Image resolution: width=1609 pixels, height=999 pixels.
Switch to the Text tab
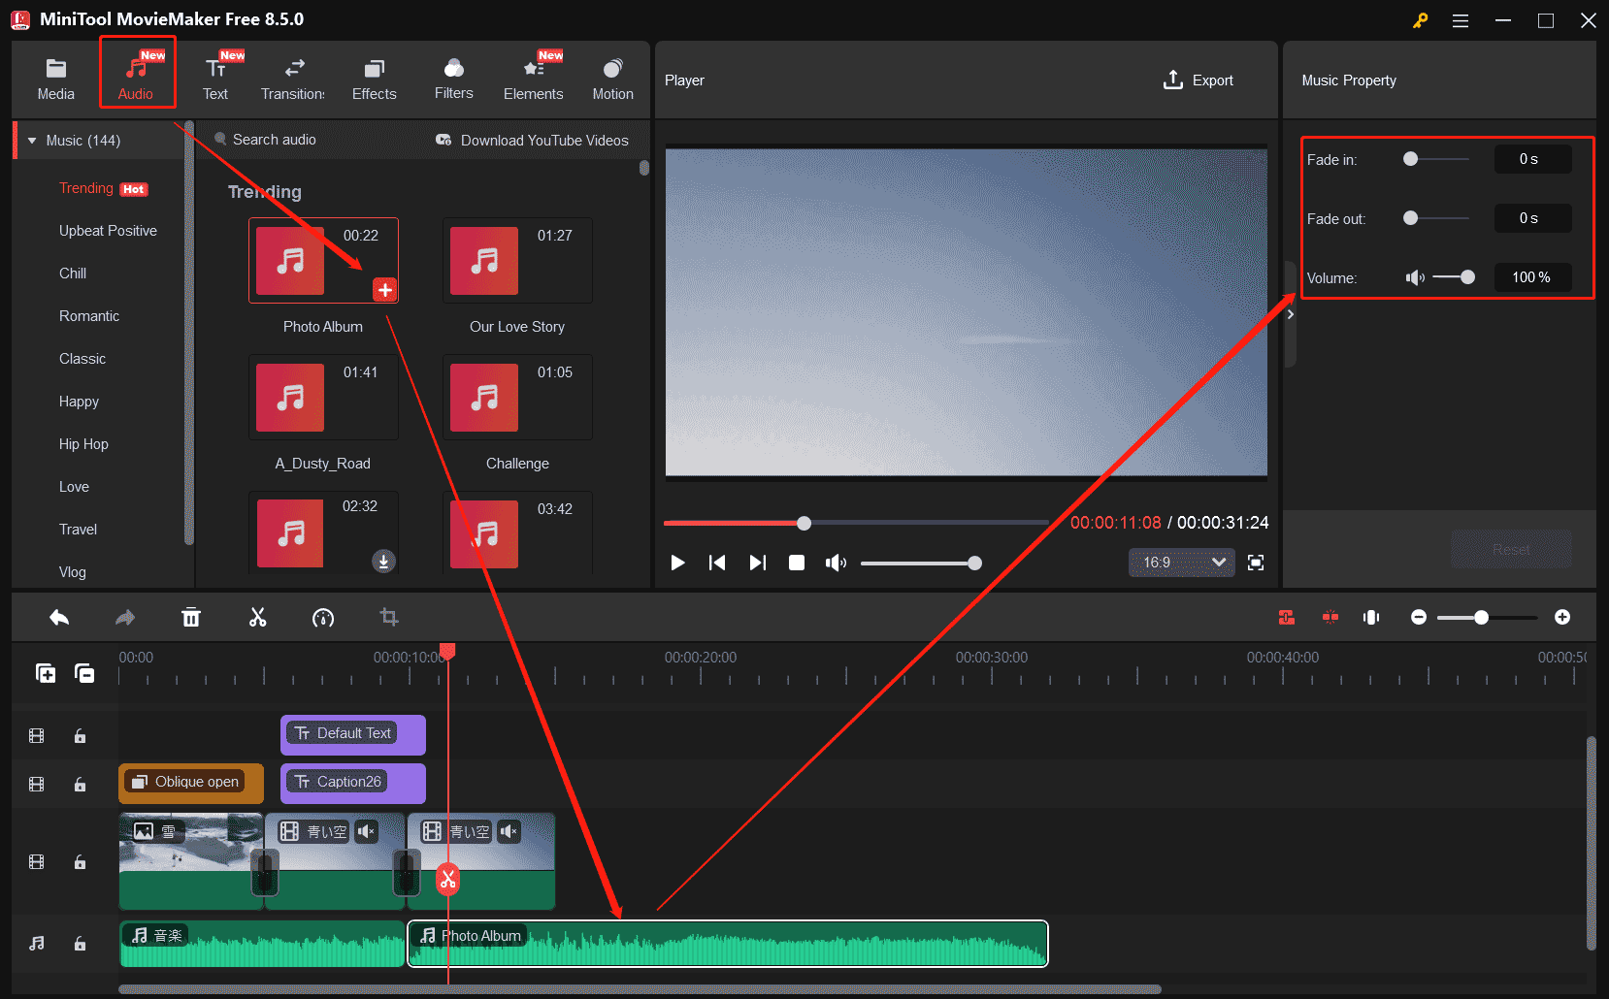click(x=215, y=78)
